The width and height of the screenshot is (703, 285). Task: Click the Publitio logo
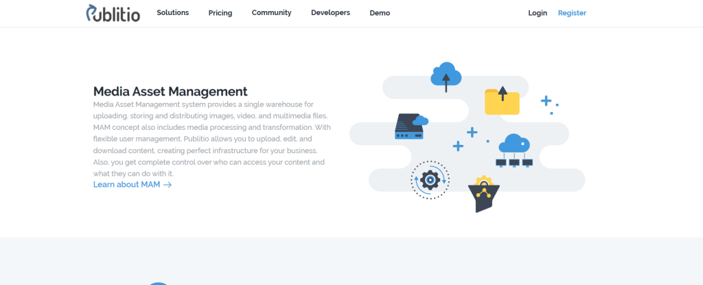(113, 13)
